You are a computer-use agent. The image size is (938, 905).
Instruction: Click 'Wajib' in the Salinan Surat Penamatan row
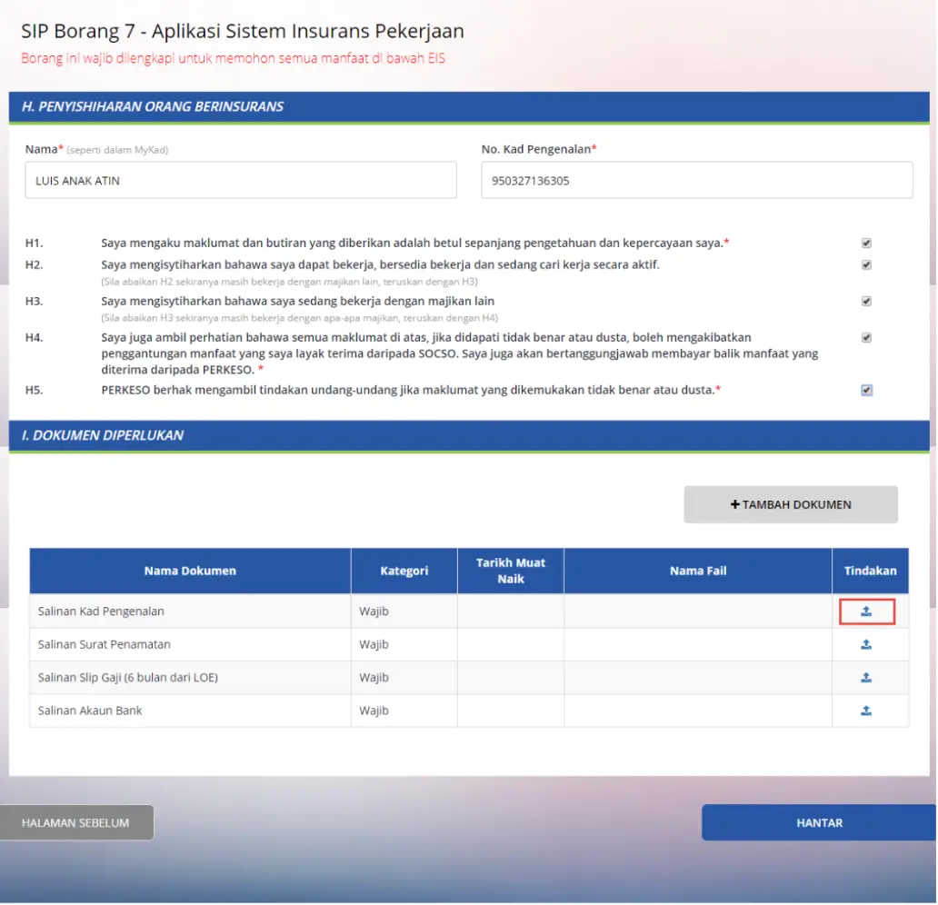(x=374, y=644)
